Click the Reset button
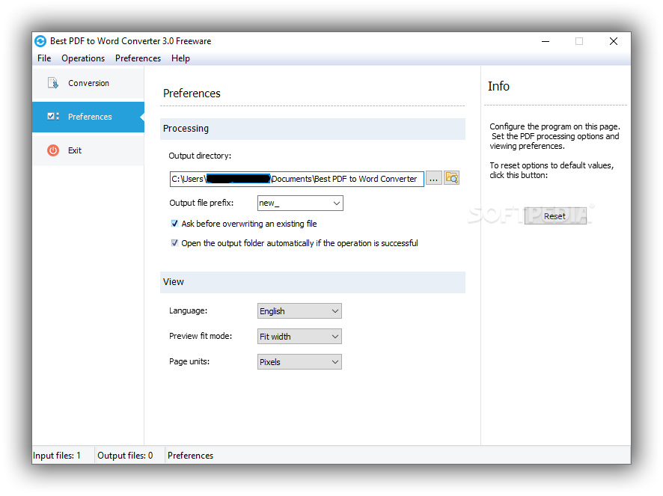The height and width of the screenshot is (496, 663). point(554,215)
